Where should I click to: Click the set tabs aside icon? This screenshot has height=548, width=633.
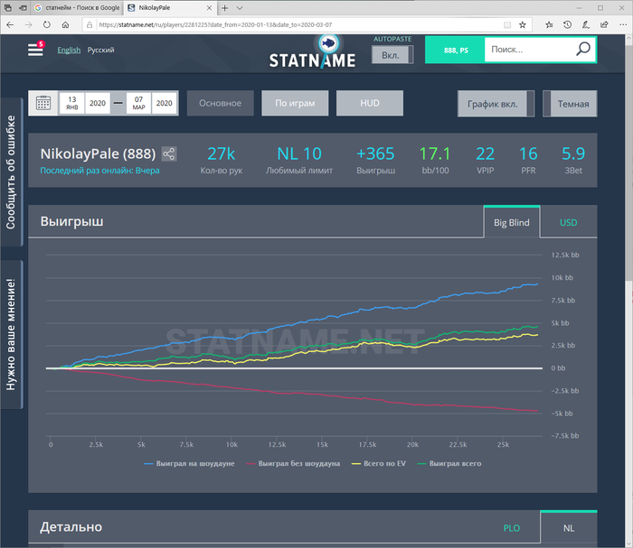[x=23, y=7]
